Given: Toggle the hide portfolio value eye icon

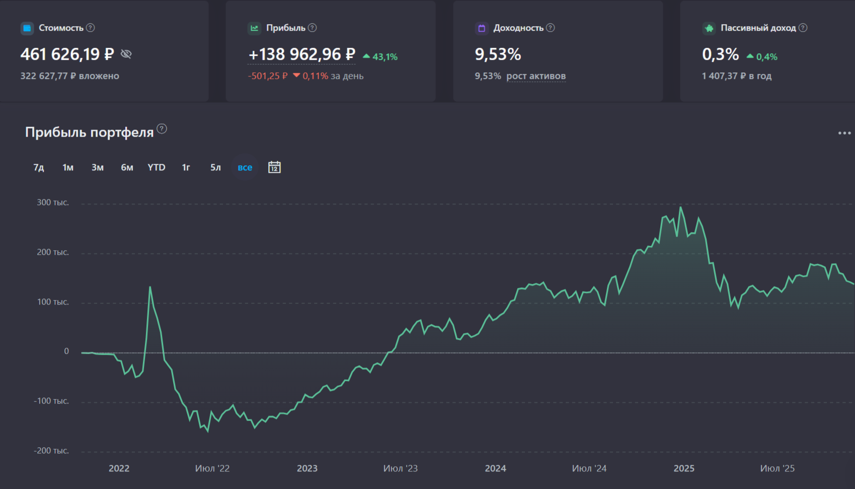Looking at the screenshot, I should [126, 54].
